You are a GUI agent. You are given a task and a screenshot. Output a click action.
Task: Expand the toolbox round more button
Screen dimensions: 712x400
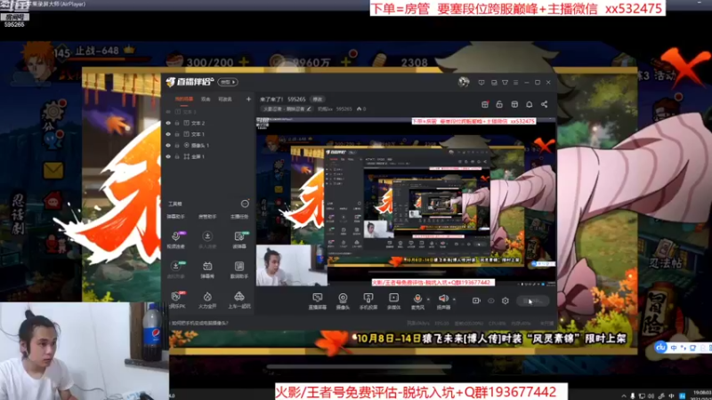click(x=245, y=204)
